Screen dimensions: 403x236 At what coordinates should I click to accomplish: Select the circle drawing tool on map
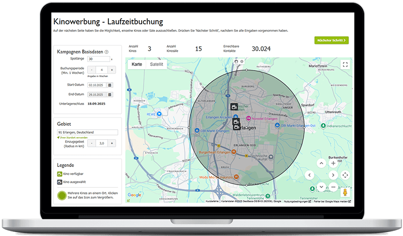[242, 62]
